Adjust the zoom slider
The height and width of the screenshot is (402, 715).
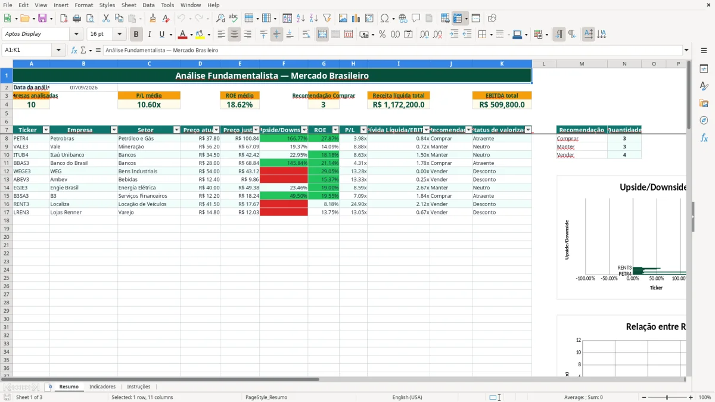point(667,397)
